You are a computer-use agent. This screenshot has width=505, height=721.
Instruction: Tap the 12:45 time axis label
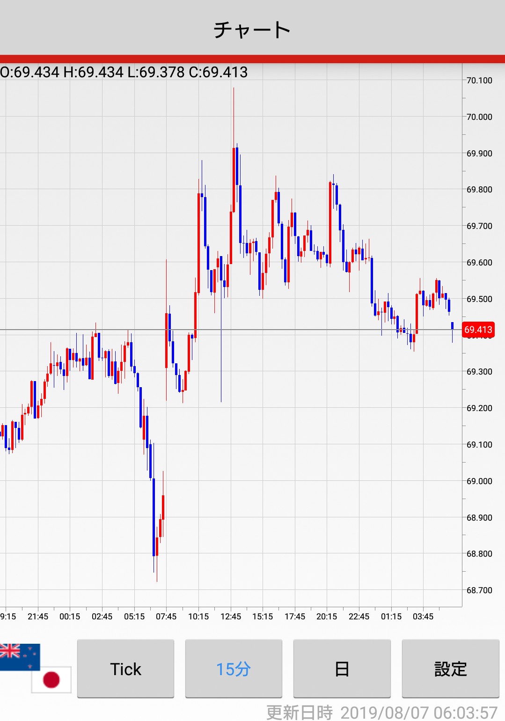click(231, 617)
